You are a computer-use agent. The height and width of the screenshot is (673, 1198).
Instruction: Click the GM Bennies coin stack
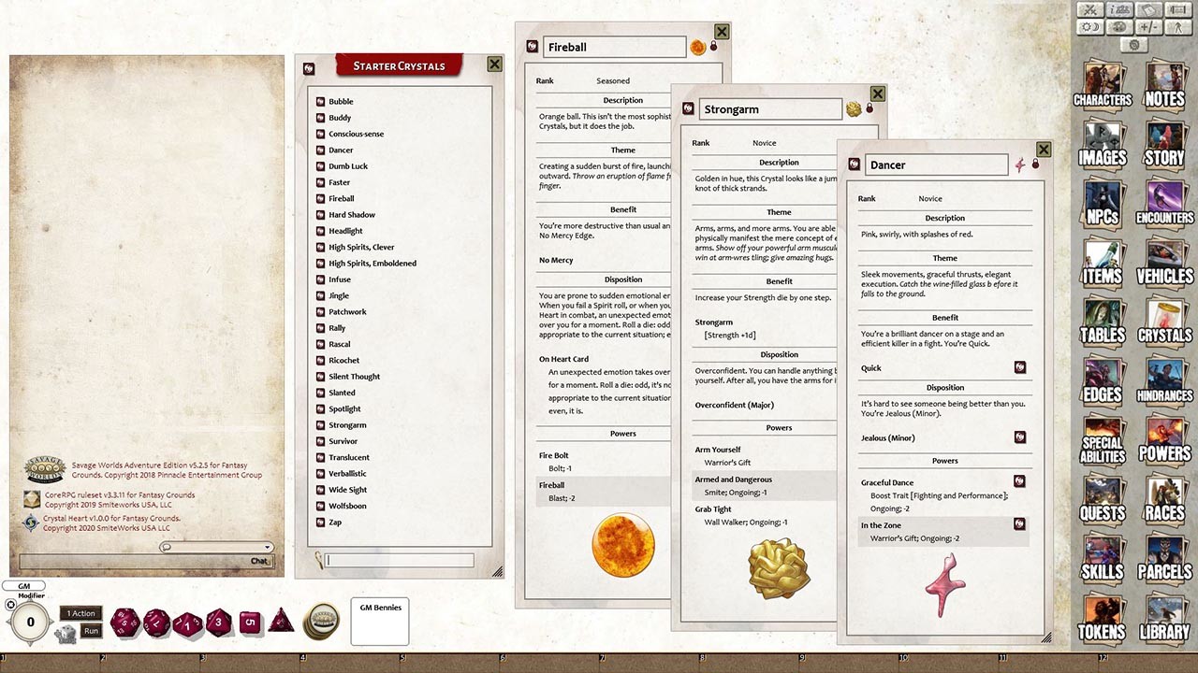(323, 622)
